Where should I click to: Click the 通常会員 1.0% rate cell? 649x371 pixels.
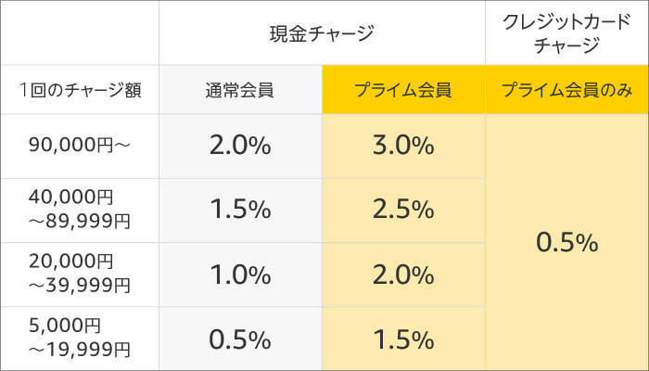pos(240,275)
